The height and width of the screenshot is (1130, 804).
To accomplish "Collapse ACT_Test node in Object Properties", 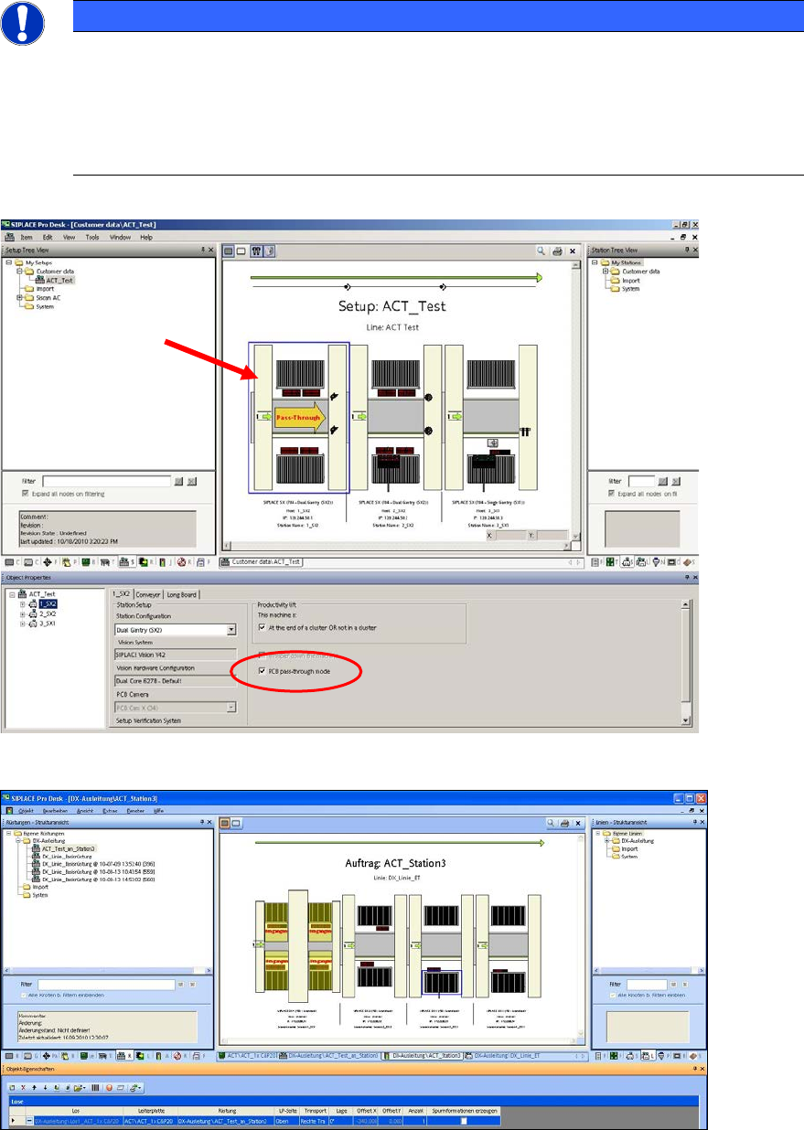I will click(11, 594).
